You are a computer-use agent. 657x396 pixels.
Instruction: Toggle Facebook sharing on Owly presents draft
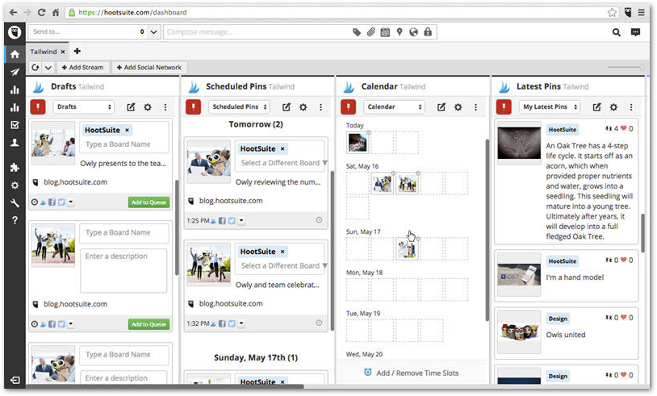52,202
